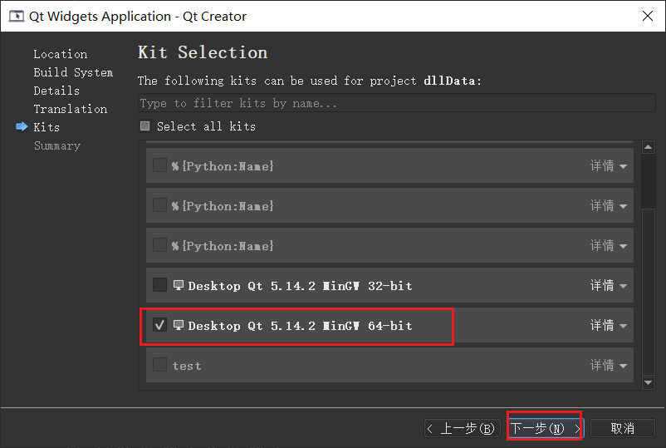This screenshot has height=448, width=666.
Task: Toggle the Select all kits checkbox
Action: click(144, 126)
